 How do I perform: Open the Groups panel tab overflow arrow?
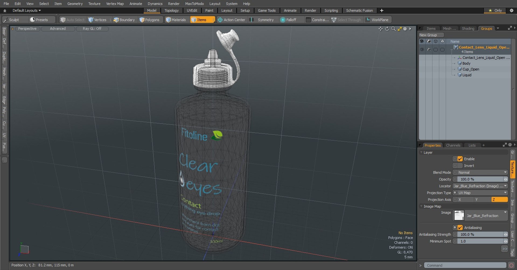coord(498,28)
